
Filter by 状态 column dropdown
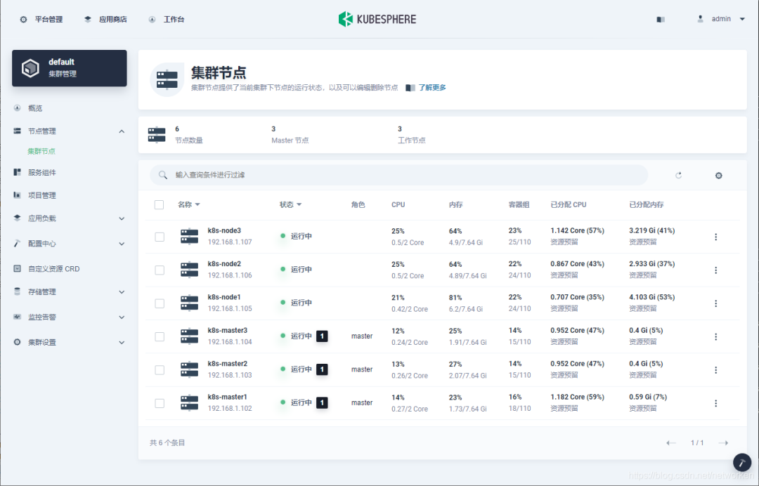point(290,204)
